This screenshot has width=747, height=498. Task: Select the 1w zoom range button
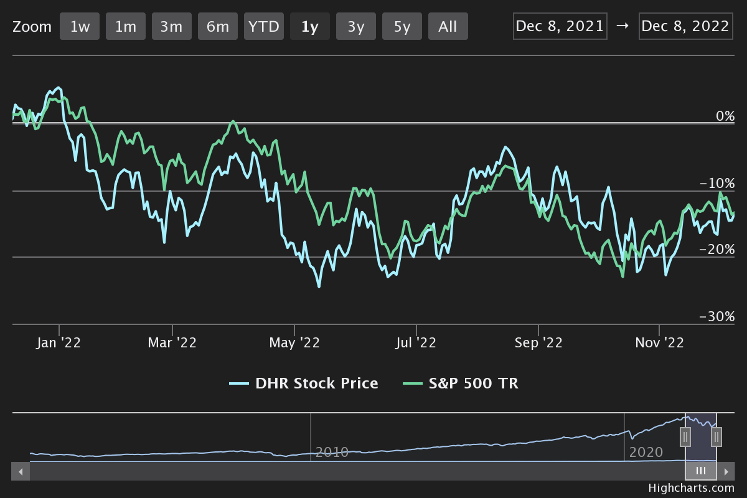pos(80,27)
